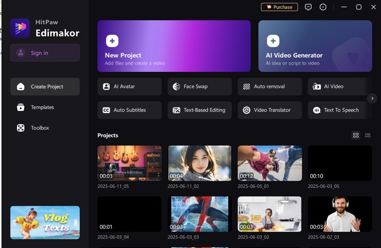Open the circular settings menu icon
The width and height of the screenshot is (381, 248).
(x=323, y=7)
